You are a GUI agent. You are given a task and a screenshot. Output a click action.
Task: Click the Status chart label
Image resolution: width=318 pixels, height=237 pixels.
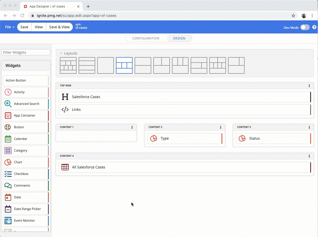(x=254, y=138)
